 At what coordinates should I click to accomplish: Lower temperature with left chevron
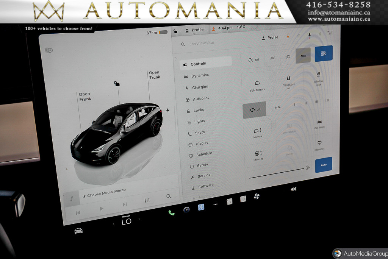[x=114, y=224]
